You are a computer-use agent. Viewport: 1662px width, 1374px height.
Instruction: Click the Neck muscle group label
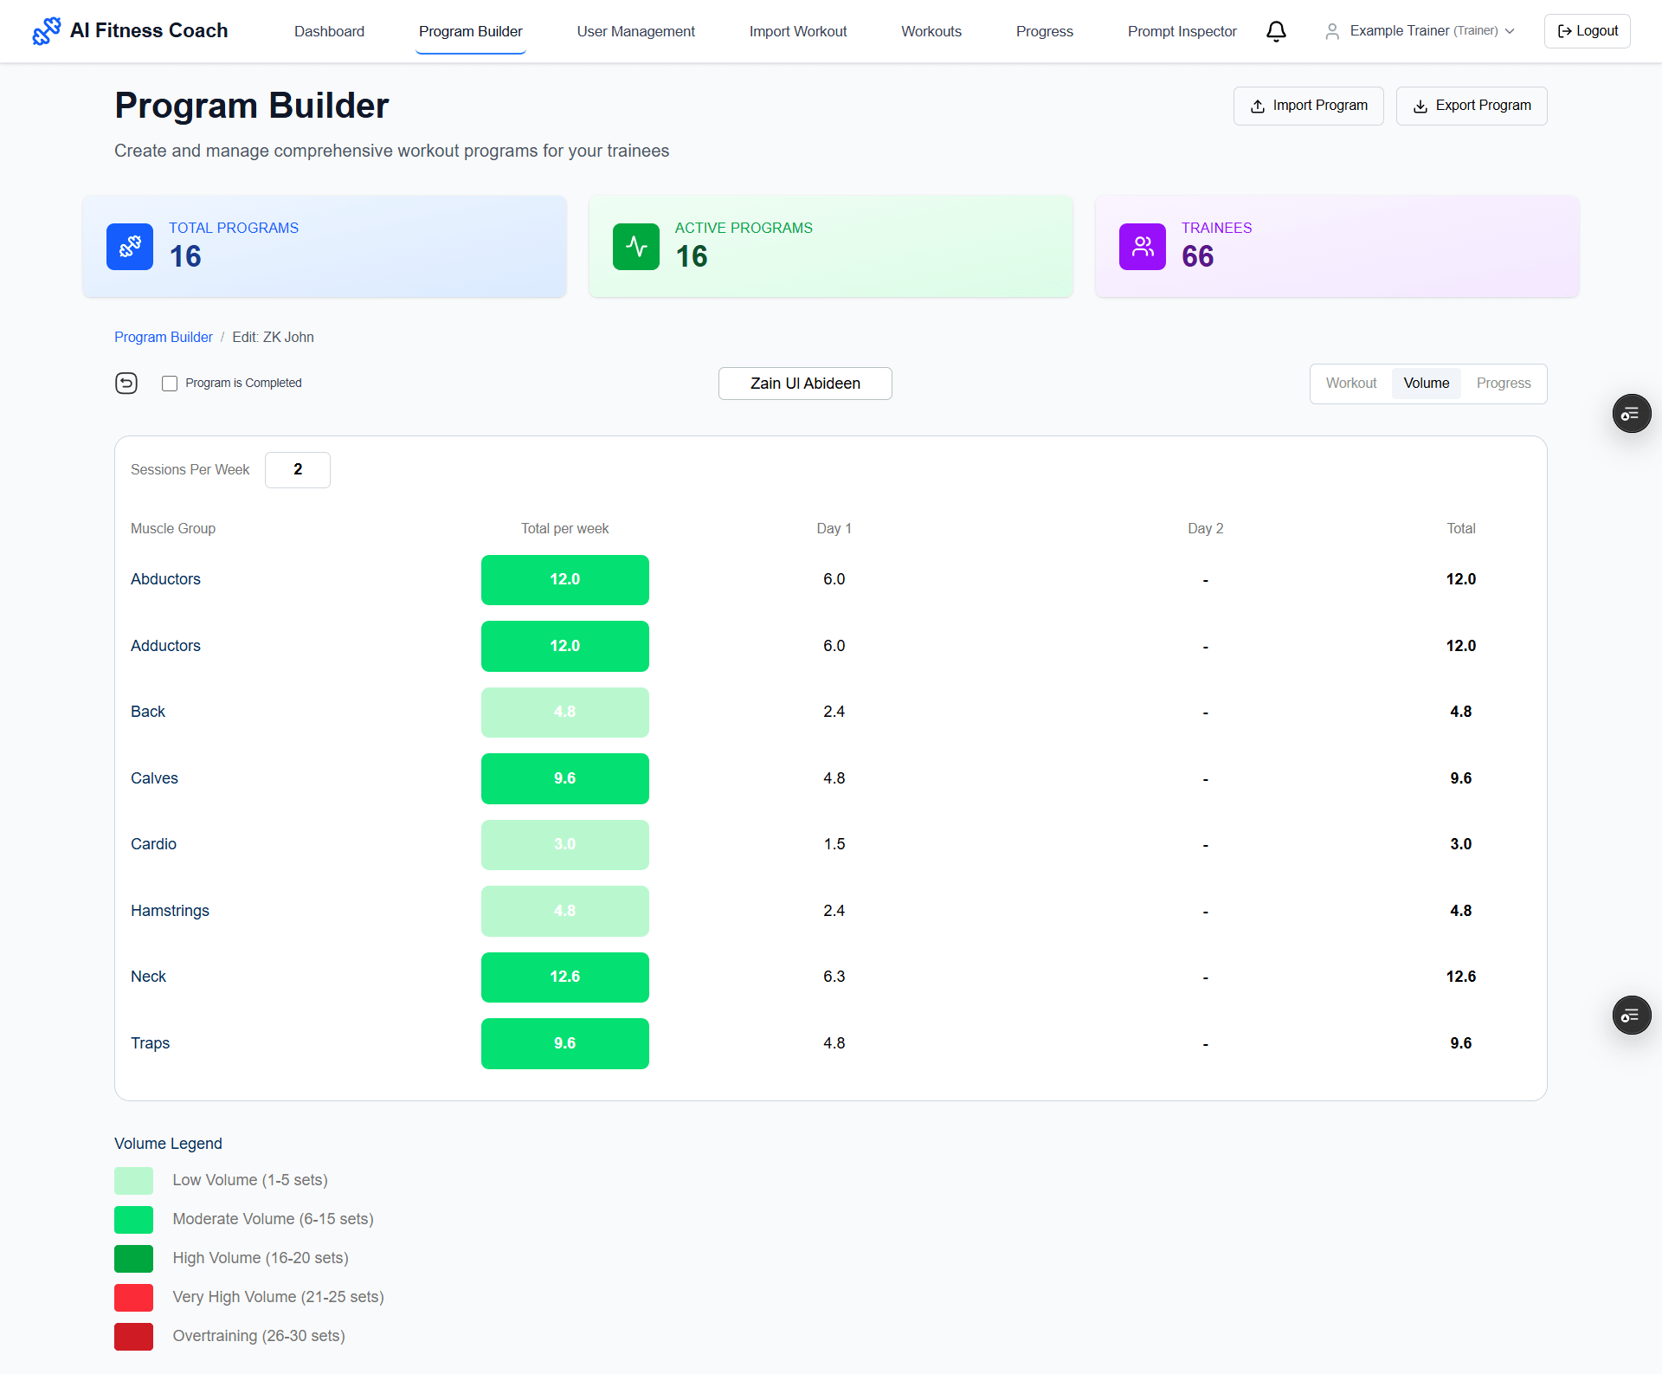[x=148, y=977]
